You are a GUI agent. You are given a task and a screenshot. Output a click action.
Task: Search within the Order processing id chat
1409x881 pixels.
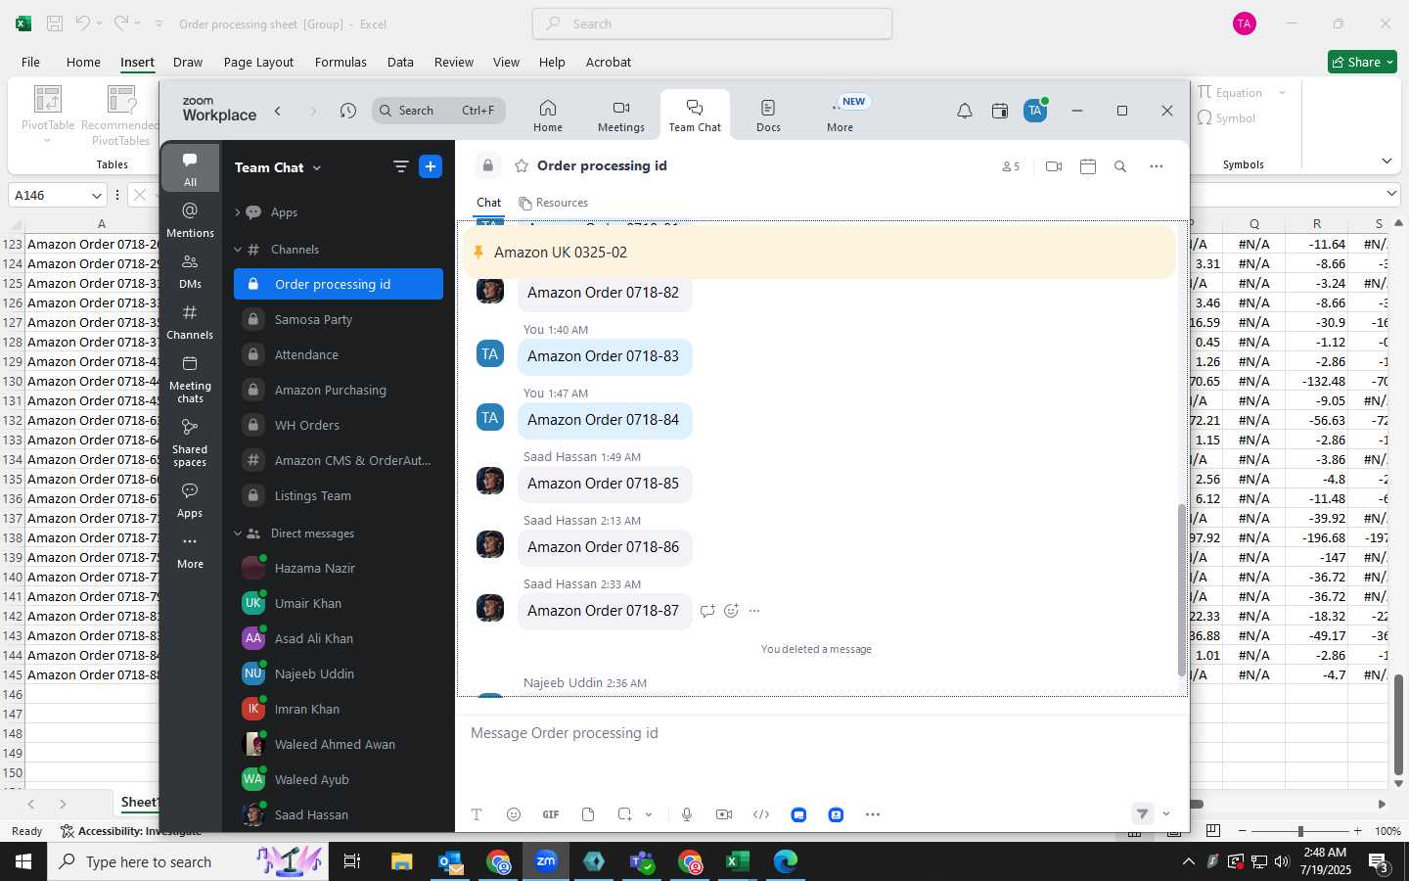pos(1120,166)
